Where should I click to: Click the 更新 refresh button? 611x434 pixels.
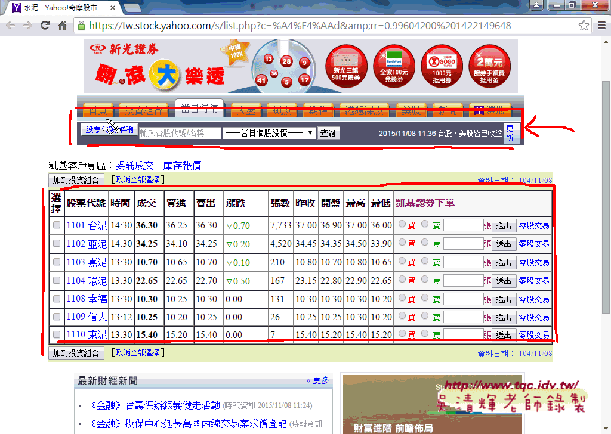(x=511, y=133)
